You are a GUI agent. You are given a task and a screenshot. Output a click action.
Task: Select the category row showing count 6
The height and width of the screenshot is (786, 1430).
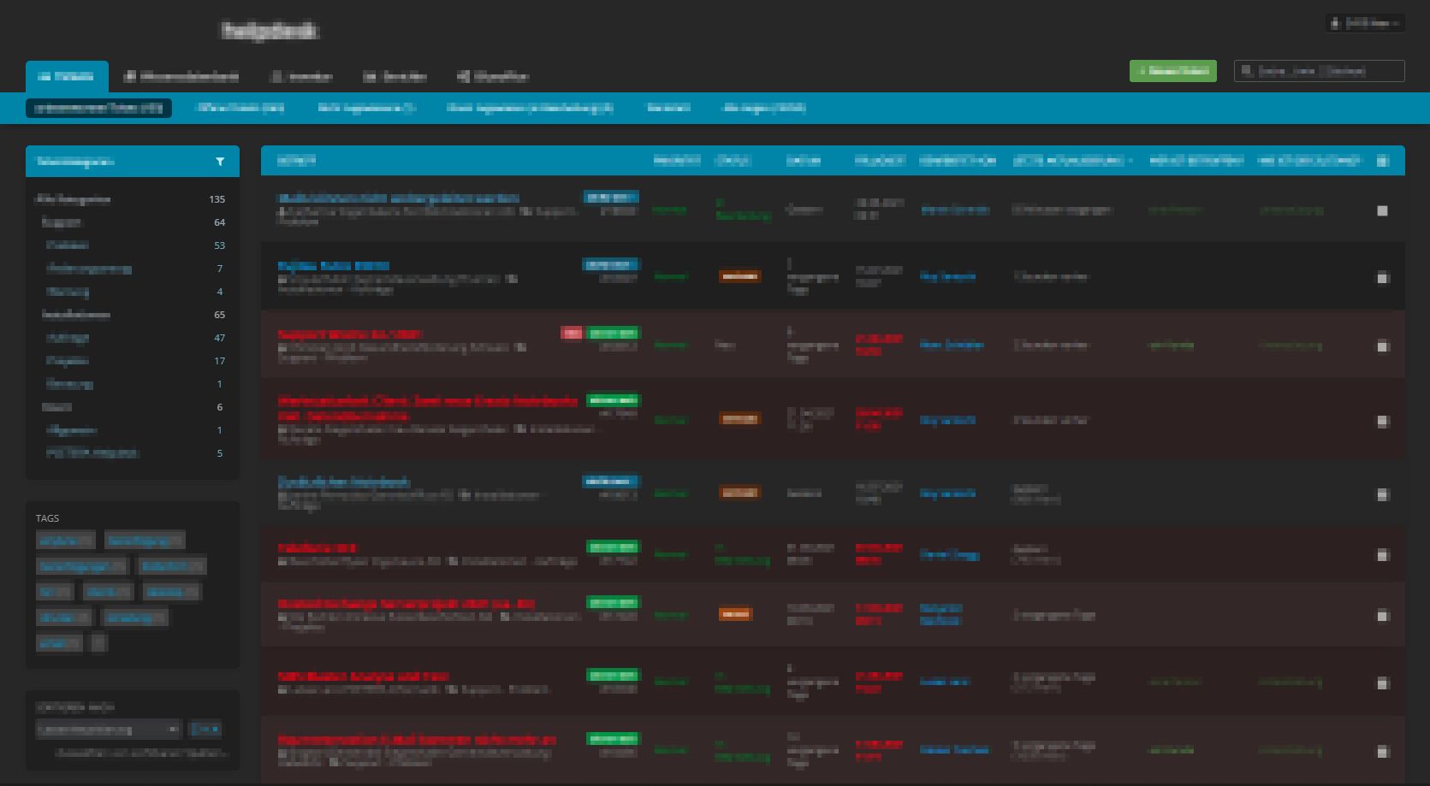click(132, 407)
